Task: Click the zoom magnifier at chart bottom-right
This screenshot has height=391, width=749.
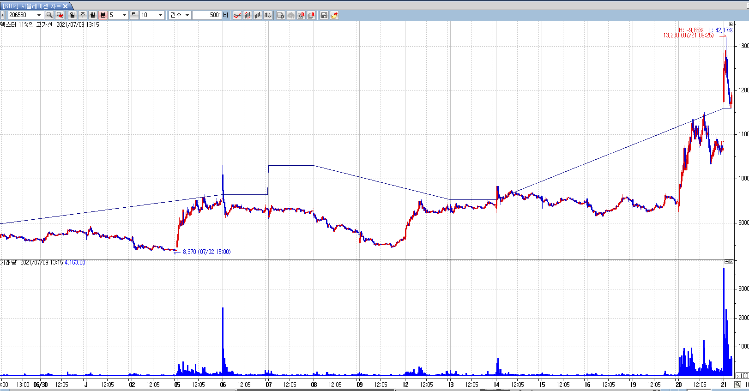Action: (738, 385)
